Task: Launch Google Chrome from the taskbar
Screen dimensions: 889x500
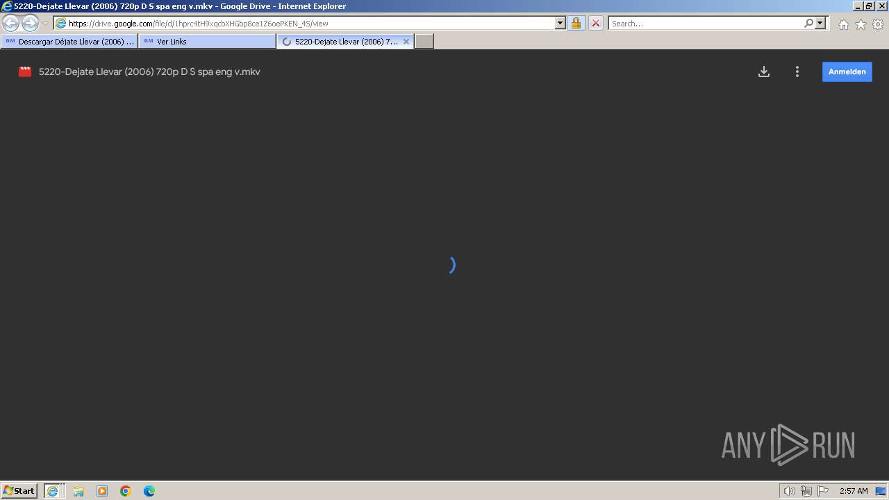Action: tap(126, 491)
